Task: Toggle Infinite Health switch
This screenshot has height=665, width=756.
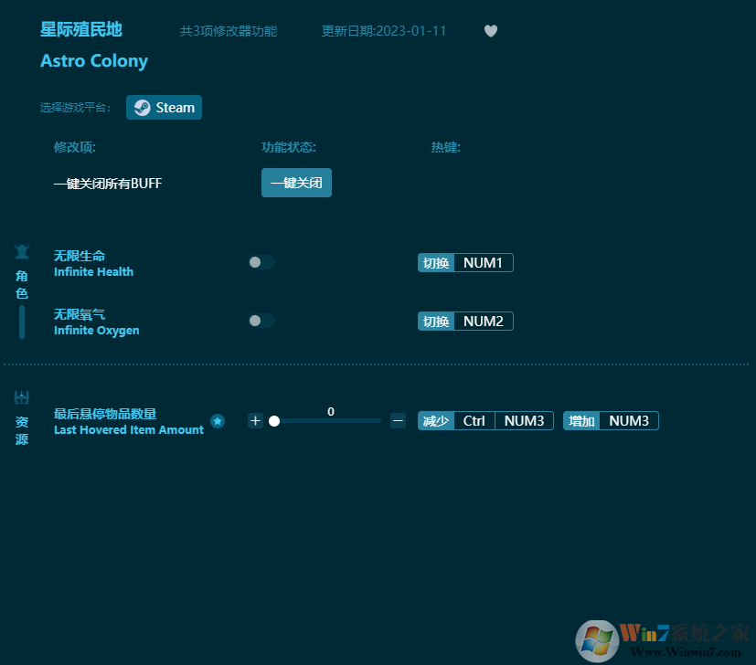Action: [x=261, y=262]
